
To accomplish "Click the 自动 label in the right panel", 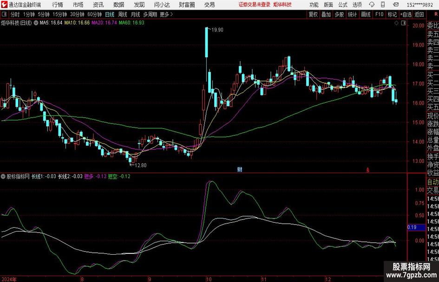I will pyautogui.click(x=433, y=182).
